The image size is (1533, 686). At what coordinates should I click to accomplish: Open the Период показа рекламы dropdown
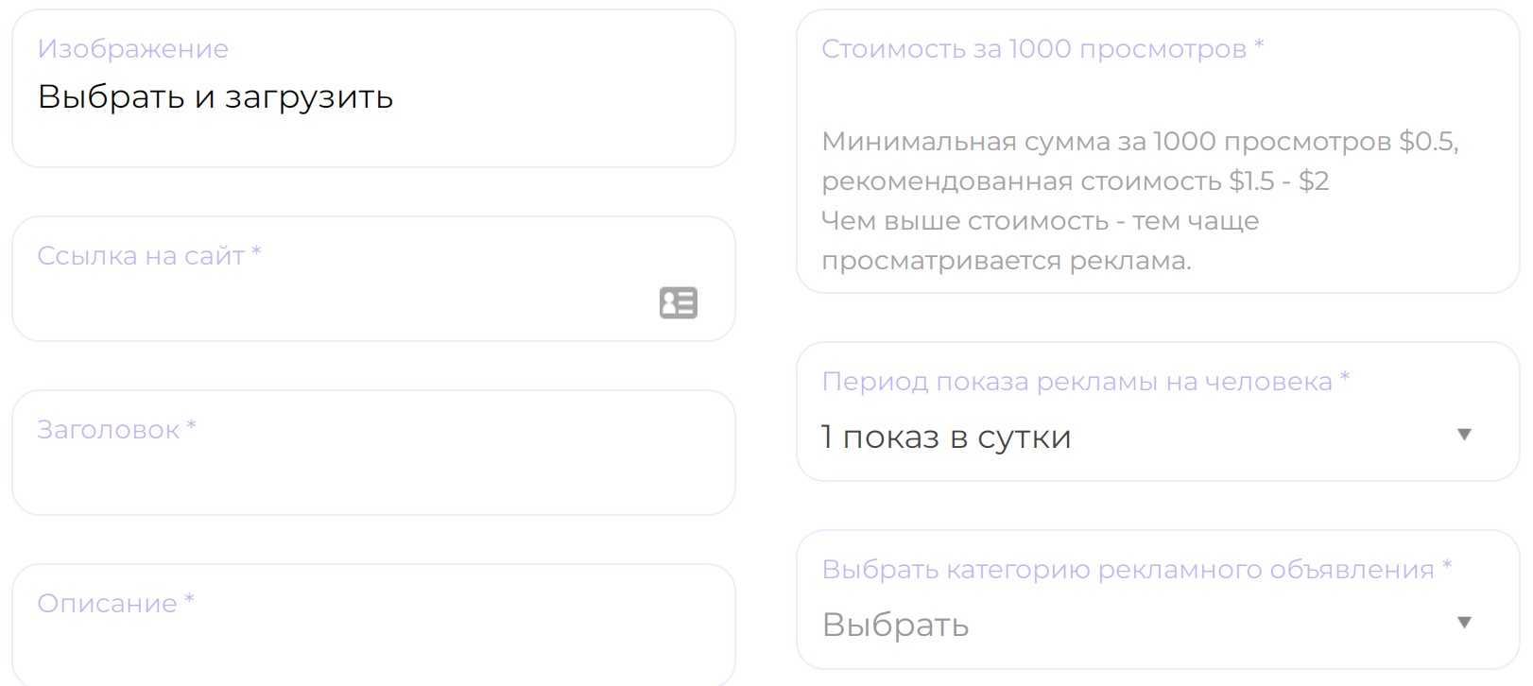tap(1158, 412)
